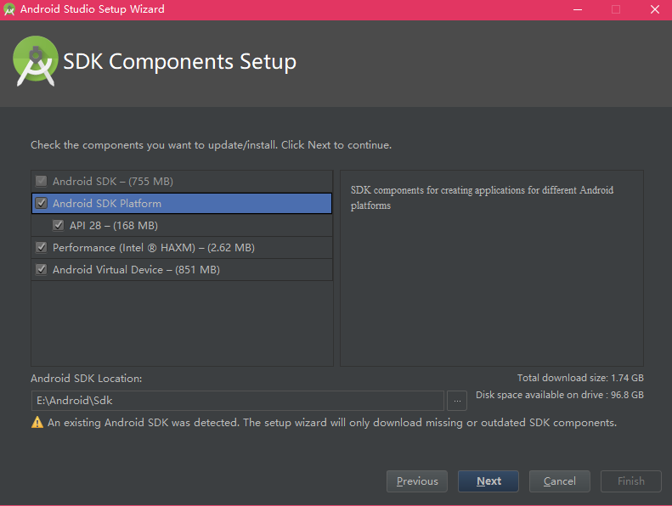The width and height of the screenshot is (672, 506).
Task: Click the greyed Android SDK checkbox
Action: 42,181
